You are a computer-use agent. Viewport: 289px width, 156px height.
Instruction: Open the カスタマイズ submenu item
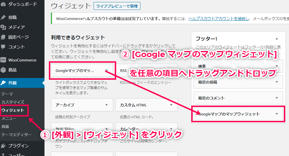click(x=13, y=102)
